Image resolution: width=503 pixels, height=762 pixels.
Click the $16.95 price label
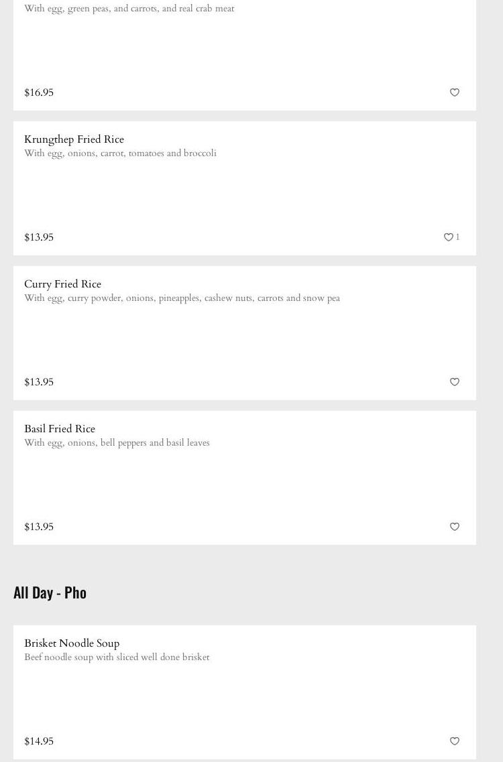point(39,92)
